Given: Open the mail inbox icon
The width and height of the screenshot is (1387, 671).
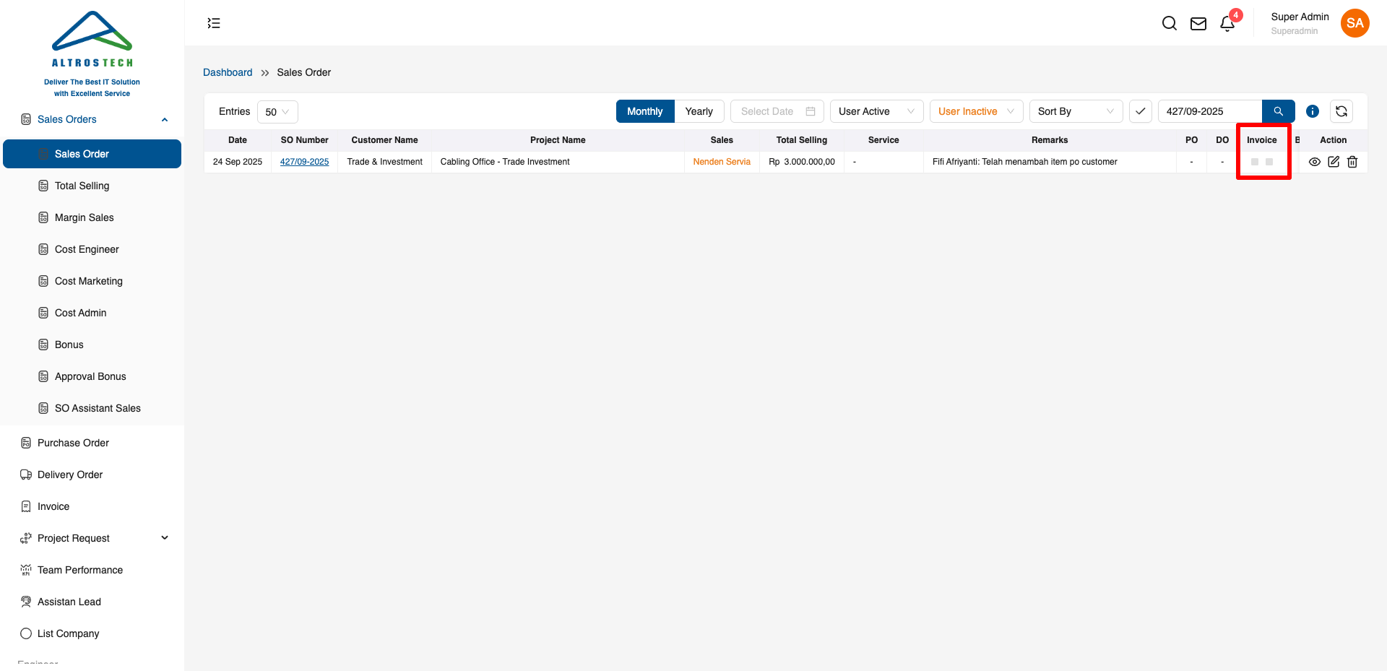Looking at the screenshot, I should point(1198,24).
